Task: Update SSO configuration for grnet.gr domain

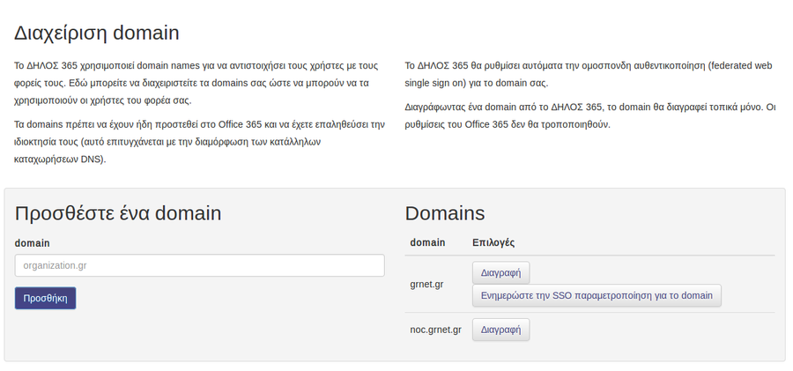Action: pos(597,295)
